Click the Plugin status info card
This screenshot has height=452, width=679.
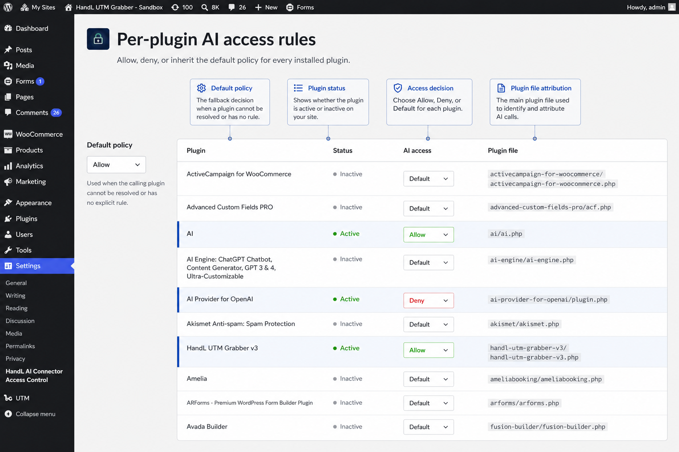[x=328, y=102]
